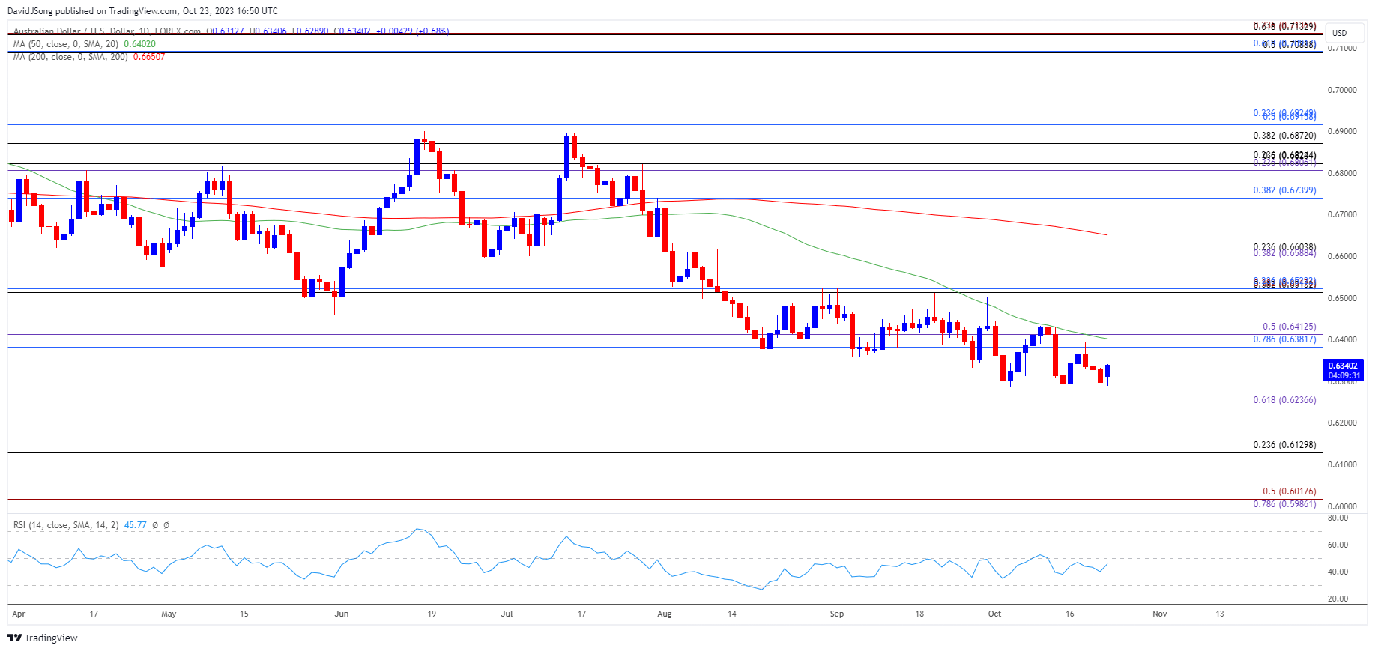
Task: Click the RSI axis 60.00 label
Action: click(1338, 545)
